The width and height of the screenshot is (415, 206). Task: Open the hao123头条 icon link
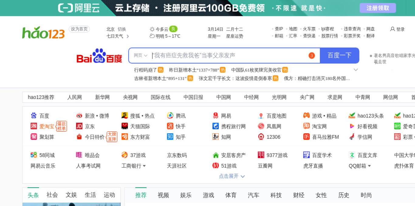[366, 116]
